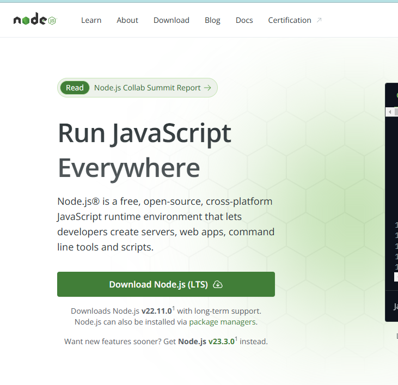Open the About page
Image resolution: width=398 pixels, height=385 pixels.
pos(127,20)
